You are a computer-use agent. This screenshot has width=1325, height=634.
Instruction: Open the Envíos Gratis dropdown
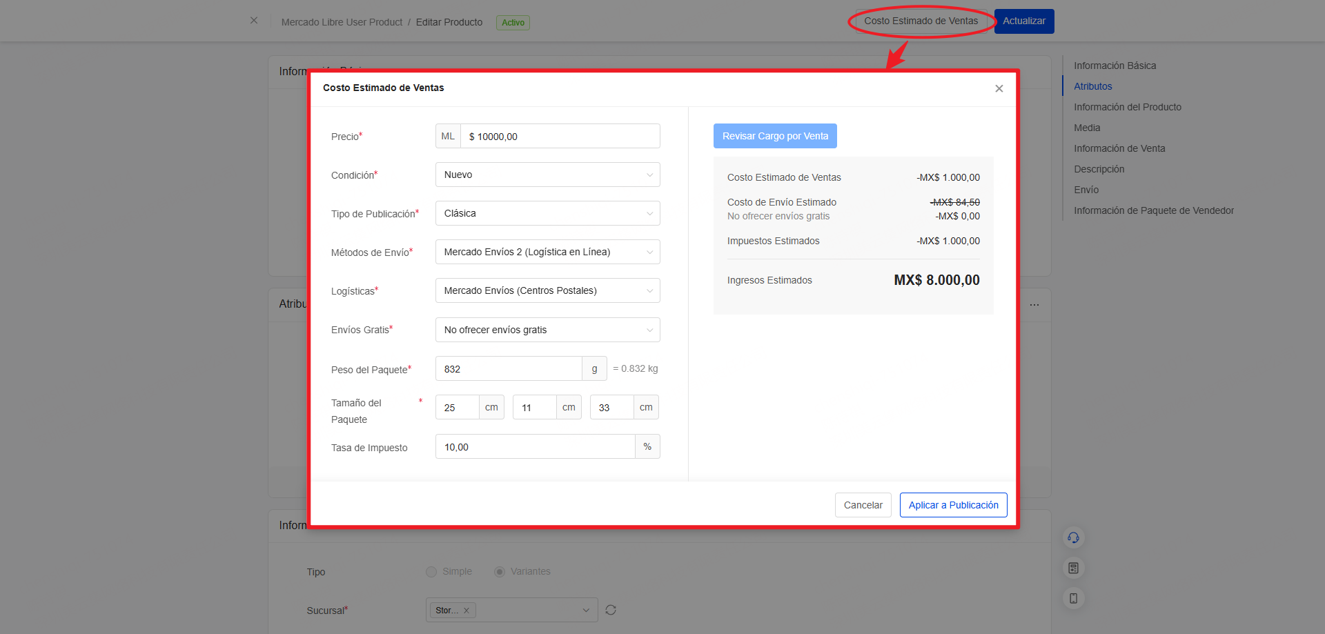tap(547, 330)
